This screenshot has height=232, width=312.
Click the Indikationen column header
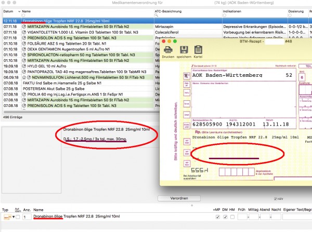(232, 11)
